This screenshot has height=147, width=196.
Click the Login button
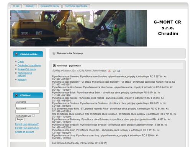coord(20,119)
